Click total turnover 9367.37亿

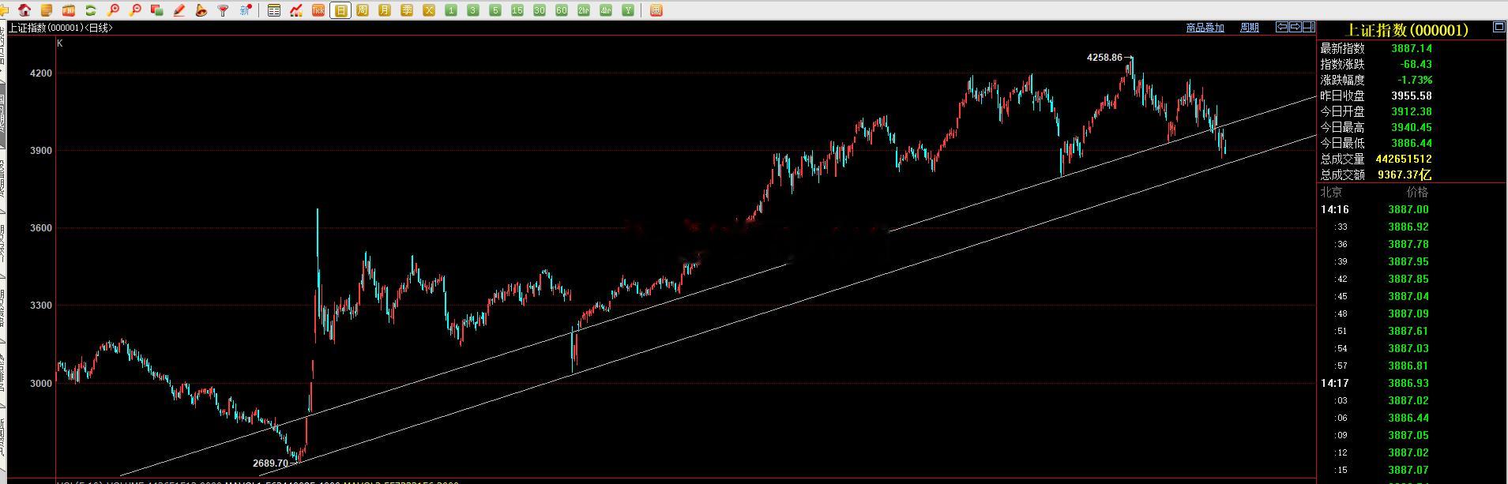1405,174
